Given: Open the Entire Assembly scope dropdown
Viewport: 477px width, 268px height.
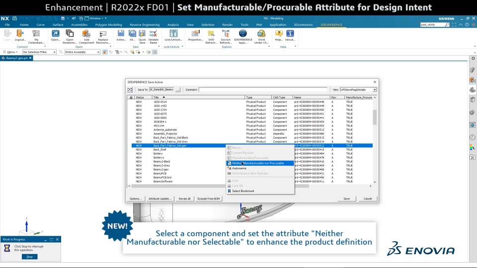Looking at the screenshot, I should point(82,52).
